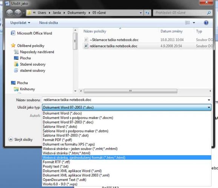
Task: Choose Webová stránka – jeden soubor (*.mht)
Action: click(x=127, y=149)
